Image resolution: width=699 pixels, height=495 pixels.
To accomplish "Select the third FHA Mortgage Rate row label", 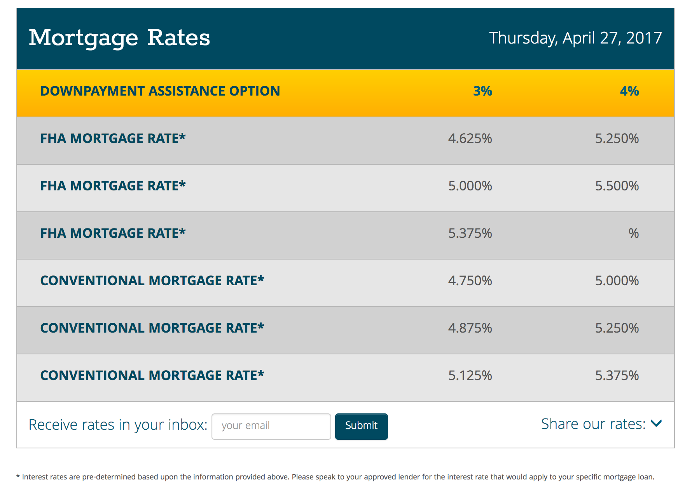I will click(x=113, y=233).
